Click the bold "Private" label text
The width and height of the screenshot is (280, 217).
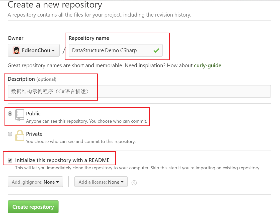[x=34, y=134]
